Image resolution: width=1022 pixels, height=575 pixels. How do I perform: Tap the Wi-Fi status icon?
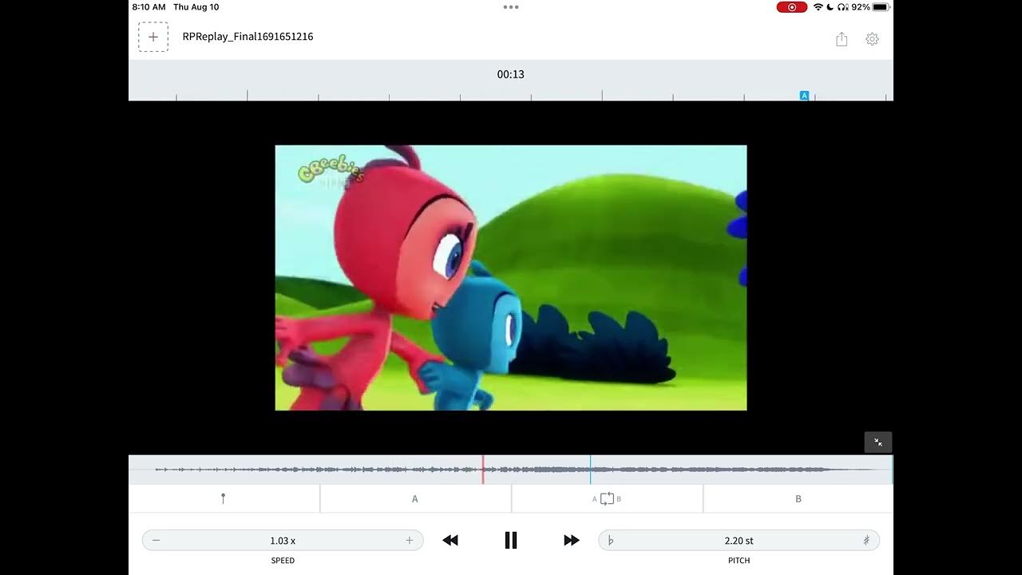coord(818,7)
